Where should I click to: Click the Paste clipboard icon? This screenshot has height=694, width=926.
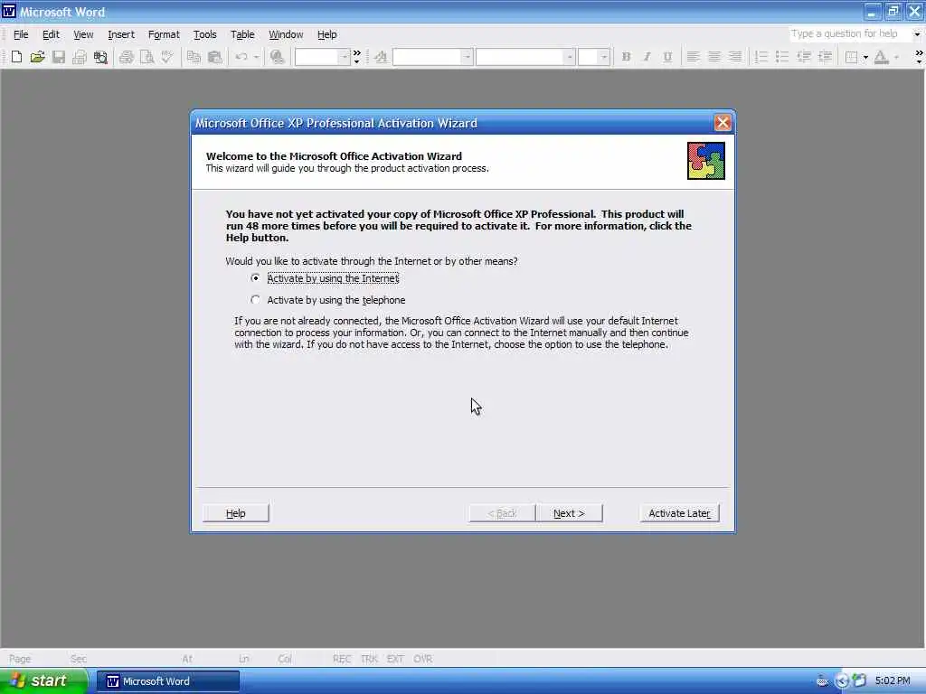point(215,57)
